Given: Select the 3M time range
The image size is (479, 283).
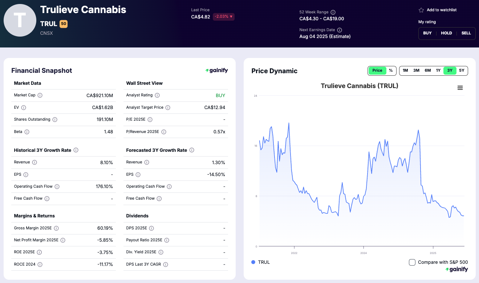Looking at the screenshot, I should pyautogui.click(x=416, y=71).
